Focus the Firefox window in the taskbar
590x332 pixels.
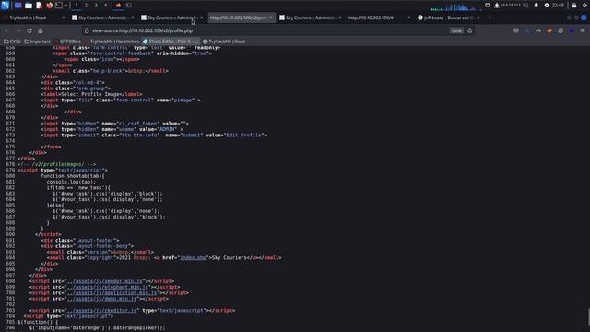click(118, 6)
